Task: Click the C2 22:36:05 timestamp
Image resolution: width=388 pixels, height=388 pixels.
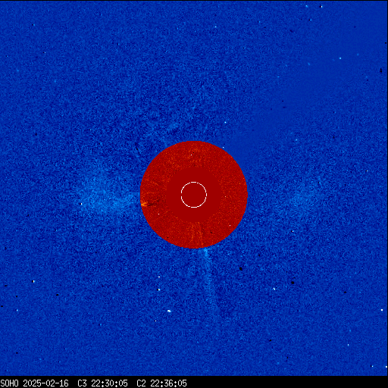Action: point(161,383)
